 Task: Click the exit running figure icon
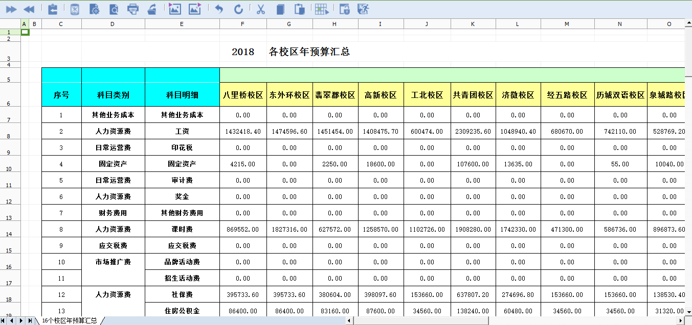pyautogui.click(x=363, y=9)
